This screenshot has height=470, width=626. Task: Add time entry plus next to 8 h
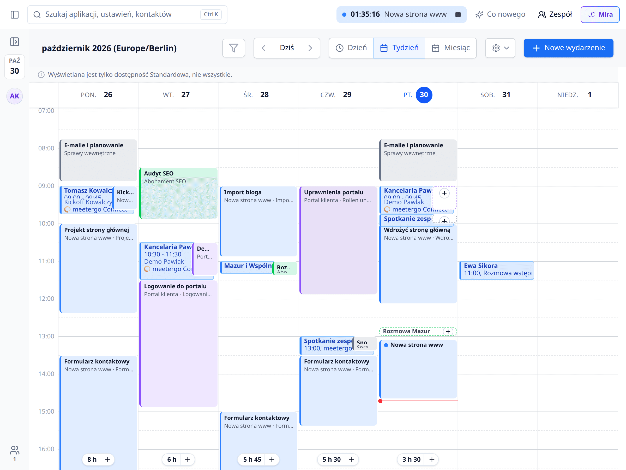pyautogui.click(x=107, y=459)
